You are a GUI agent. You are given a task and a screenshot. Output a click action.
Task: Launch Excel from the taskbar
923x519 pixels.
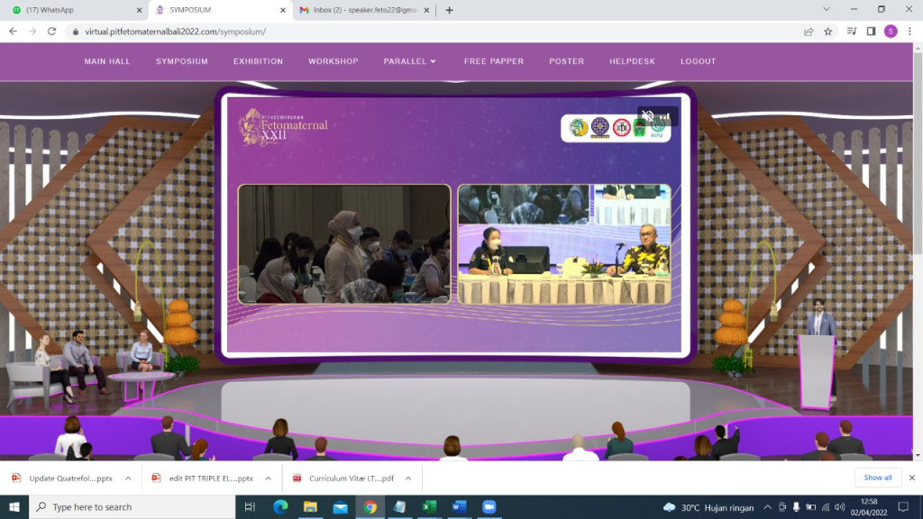429,507
